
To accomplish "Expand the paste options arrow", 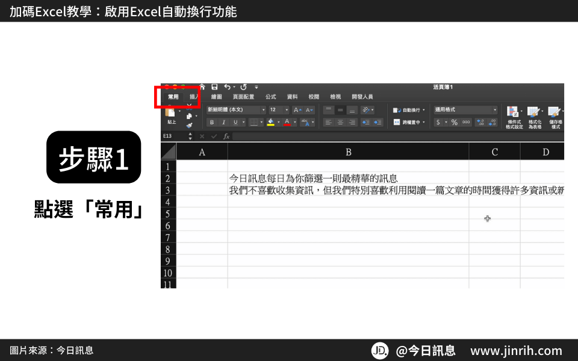I will (x=180, y=111).
